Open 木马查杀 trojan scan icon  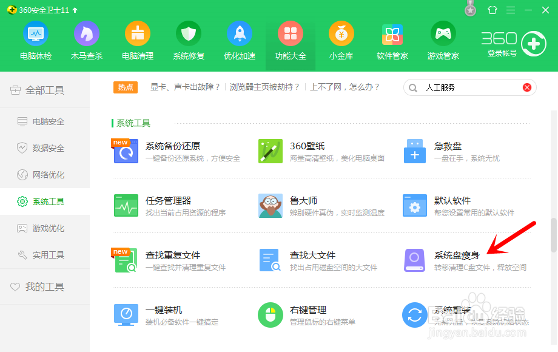[87, 33]
